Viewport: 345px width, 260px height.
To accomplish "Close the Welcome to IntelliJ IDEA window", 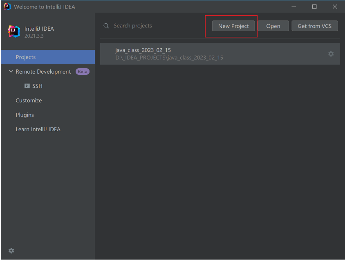I will click(x=335, y=7).
